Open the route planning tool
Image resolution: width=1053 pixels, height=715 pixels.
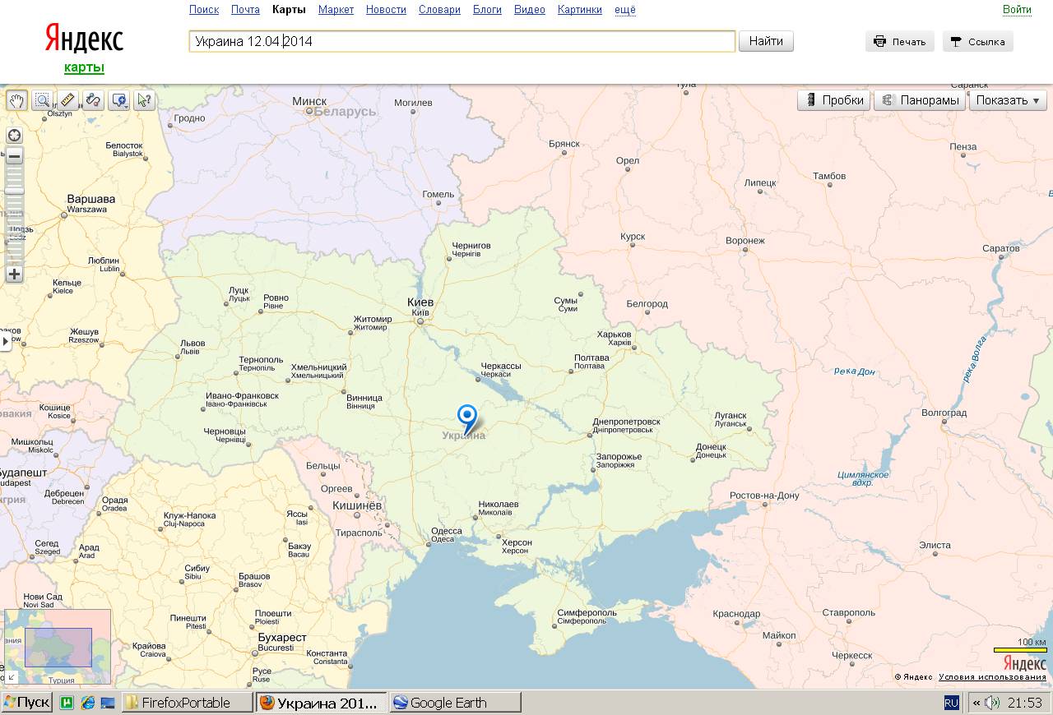pyautogui.click(x=93, y=100)
